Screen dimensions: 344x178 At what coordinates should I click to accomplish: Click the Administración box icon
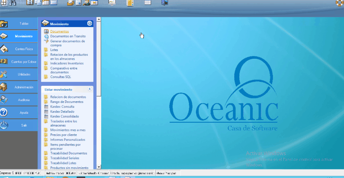pos(4,87)
